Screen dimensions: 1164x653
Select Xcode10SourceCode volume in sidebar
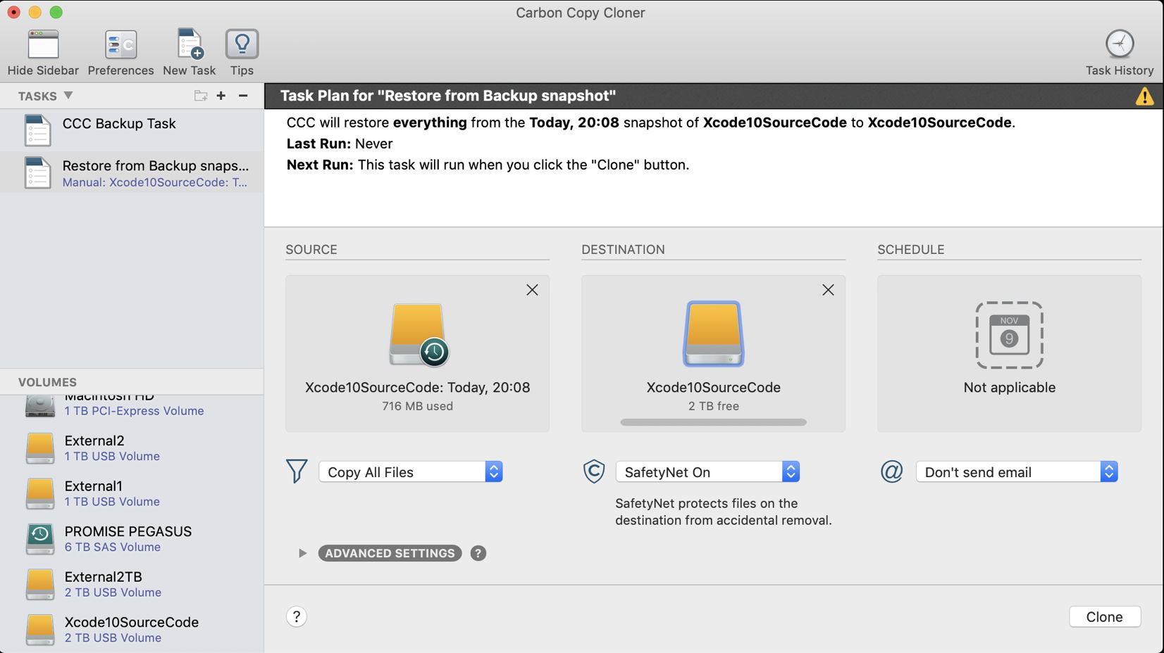pyautogui.click(x=132, y=630)
